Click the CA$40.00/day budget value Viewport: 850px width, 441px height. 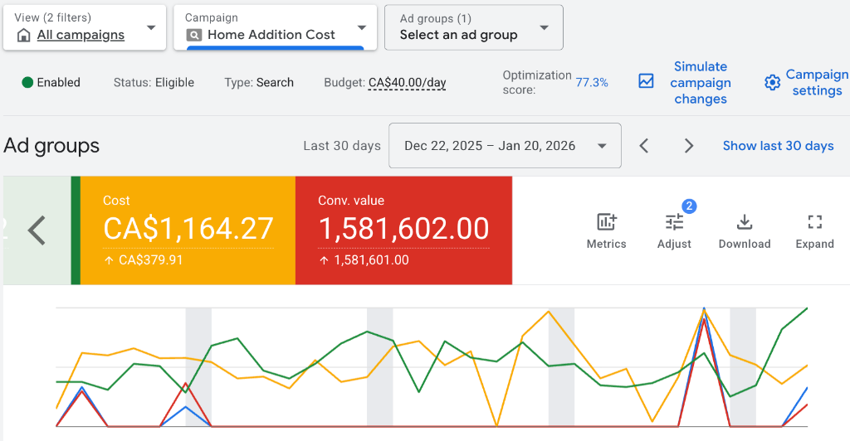407,83
